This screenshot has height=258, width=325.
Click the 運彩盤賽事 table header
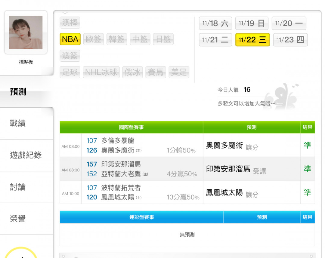pos(141,217)
